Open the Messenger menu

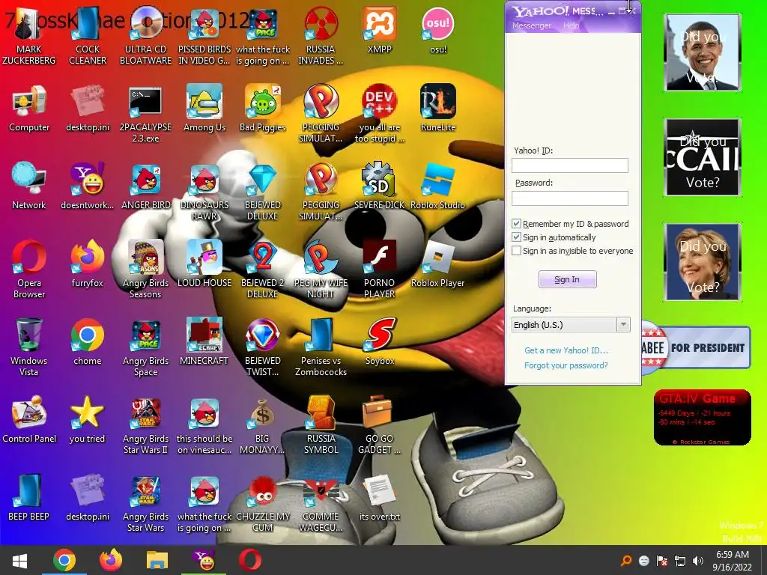point(531,25)
